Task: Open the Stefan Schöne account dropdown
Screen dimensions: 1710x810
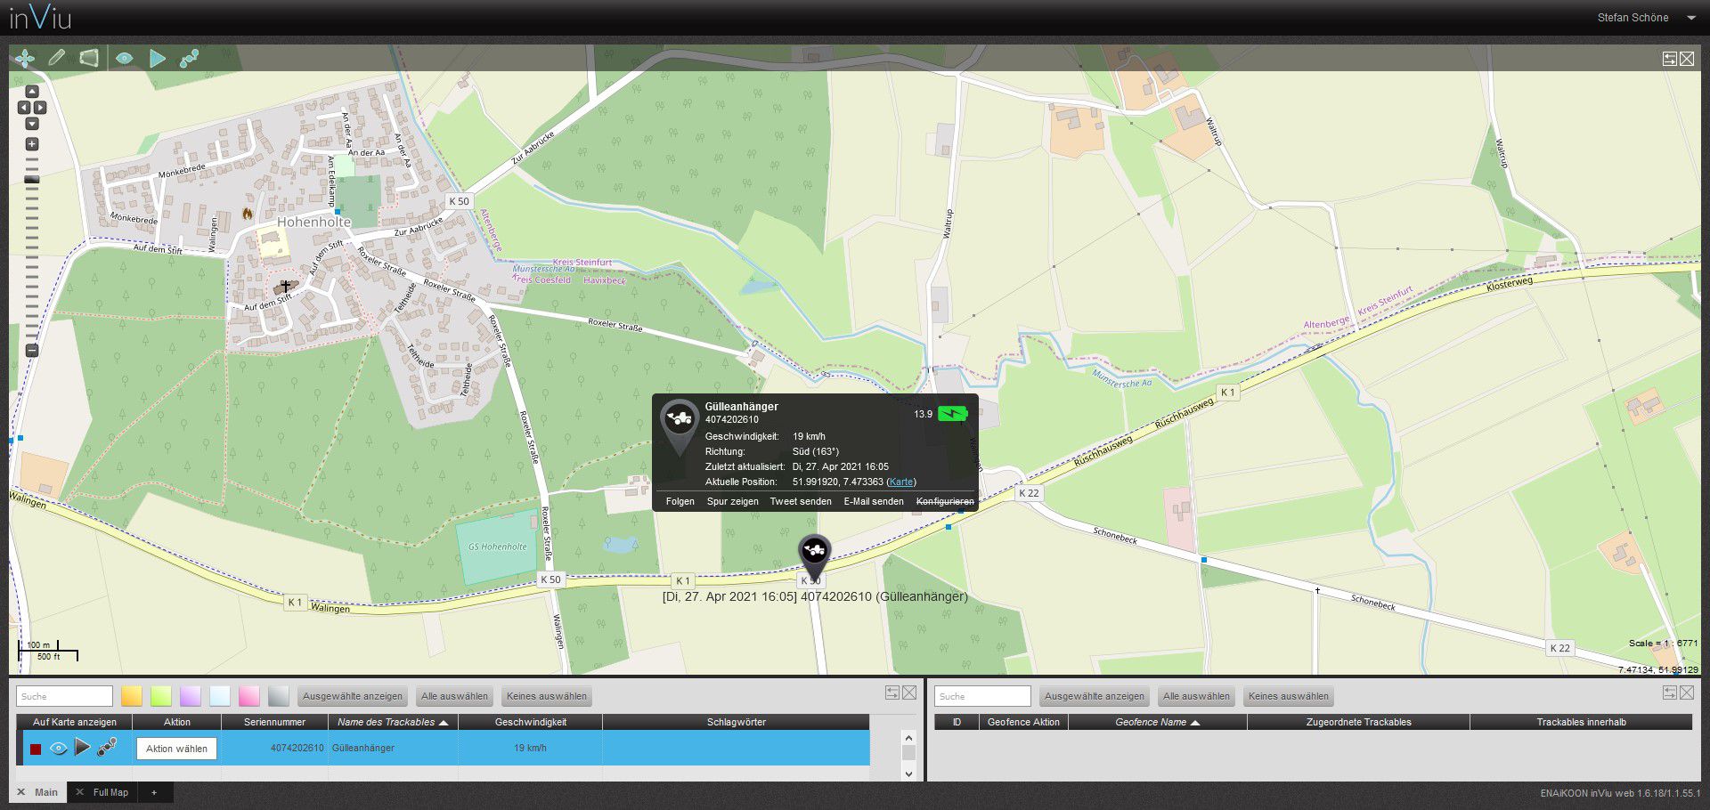Action: pyautogui.click(x=1690, y=17)
